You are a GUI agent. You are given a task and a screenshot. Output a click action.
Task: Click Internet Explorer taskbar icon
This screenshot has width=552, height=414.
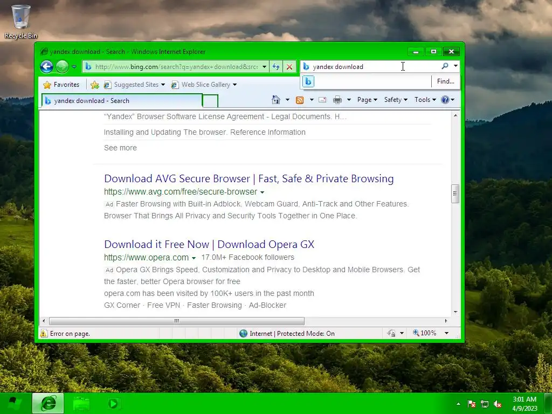48,403
